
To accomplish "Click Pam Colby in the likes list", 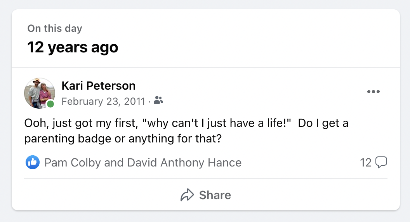I will click(73, 163).
